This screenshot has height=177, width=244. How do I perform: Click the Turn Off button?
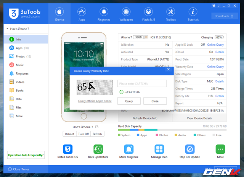click(83, 134)
